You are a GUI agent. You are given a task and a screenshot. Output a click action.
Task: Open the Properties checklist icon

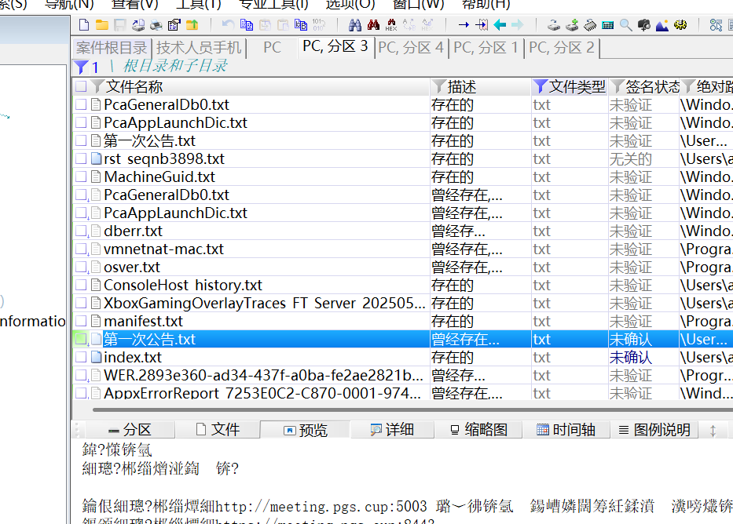[174, 25]
